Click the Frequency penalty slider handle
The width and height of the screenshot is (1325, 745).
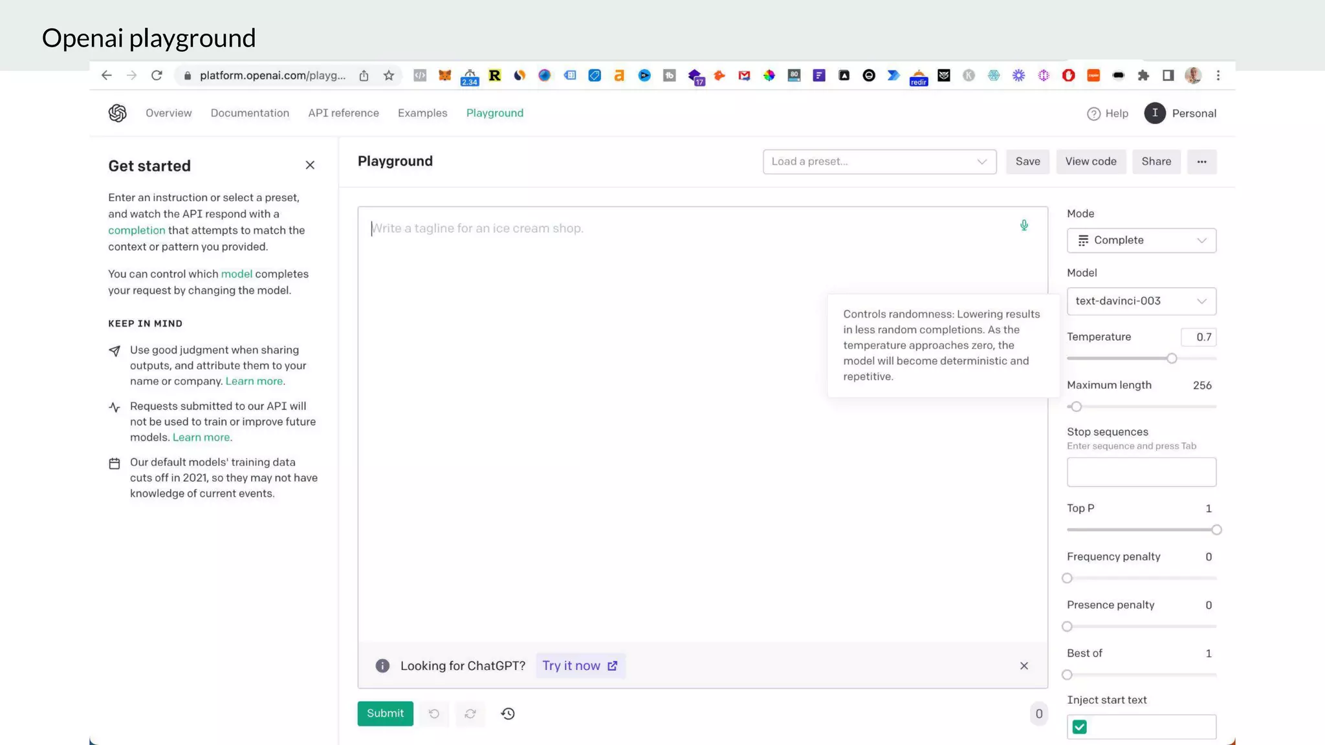coord(1068,578)
